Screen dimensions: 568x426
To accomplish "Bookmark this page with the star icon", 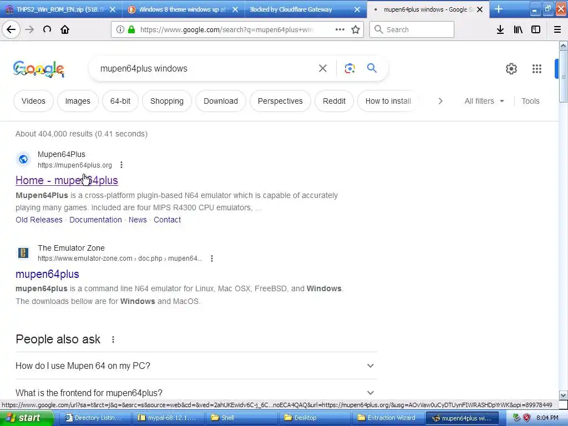I will pos(356,29).
